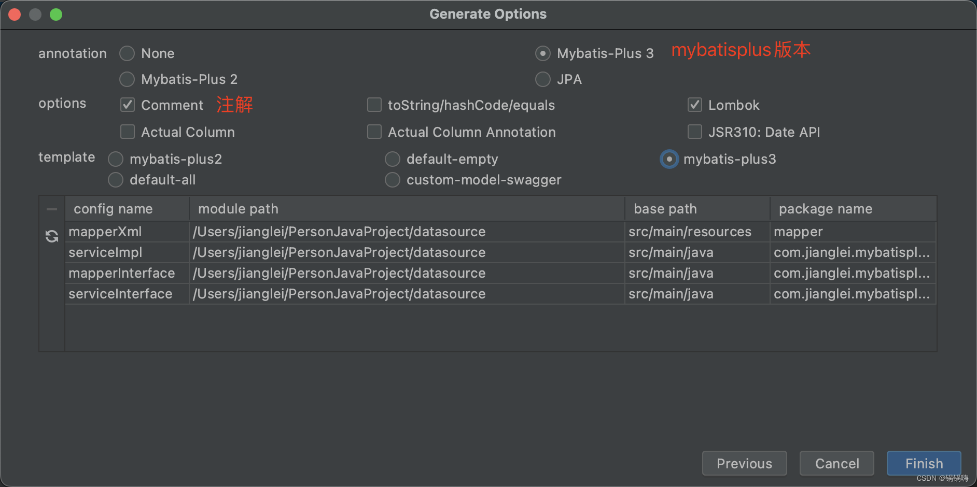Screen dimensions: 977x487
Task: Click the package name column header
Action: pos(853,209)
